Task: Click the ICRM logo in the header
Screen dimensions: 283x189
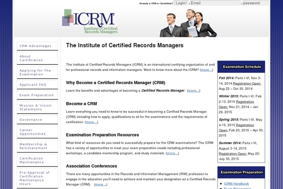Action: [90, 22]
